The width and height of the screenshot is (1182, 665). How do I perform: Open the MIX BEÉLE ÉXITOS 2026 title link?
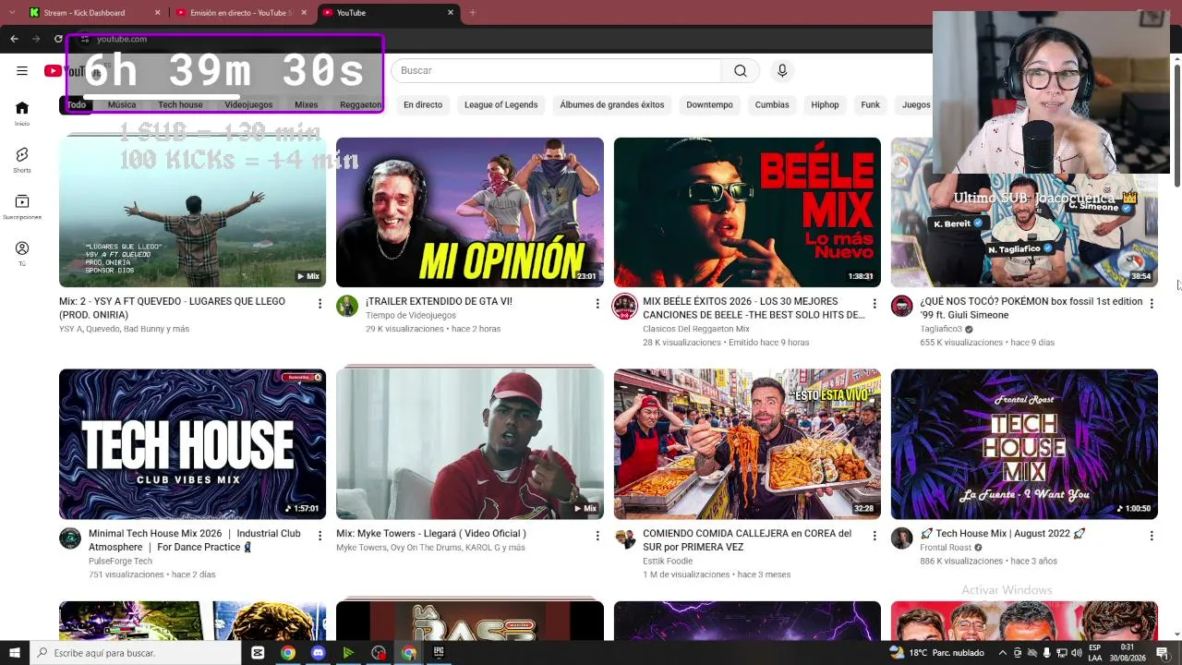point(754,308)
